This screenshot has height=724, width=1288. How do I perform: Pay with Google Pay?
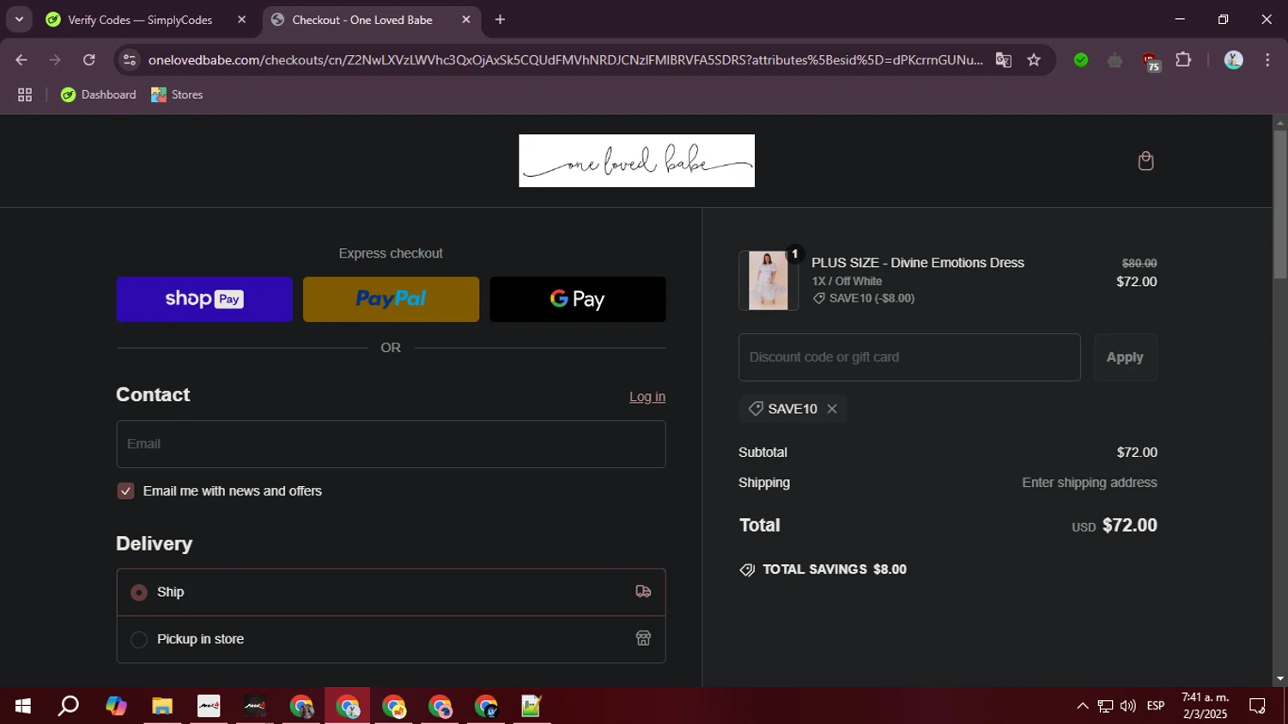coord(578,299)
